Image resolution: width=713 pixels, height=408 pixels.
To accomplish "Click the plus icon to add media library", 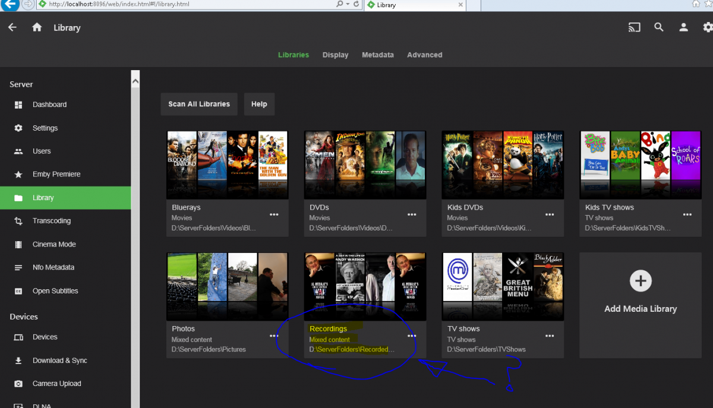I will pyautogui.click(x=641, y=281).
